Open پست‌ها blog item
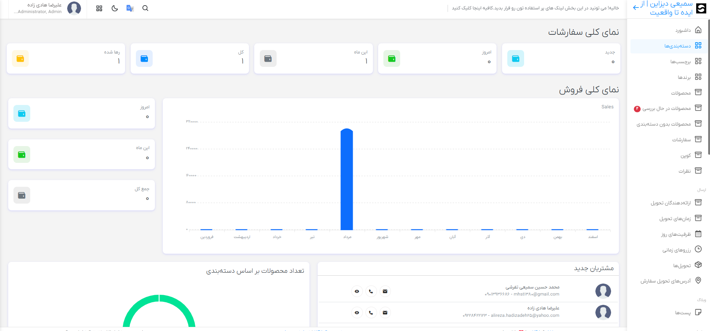This screenshot has height=331, width=710. (669, 312)
